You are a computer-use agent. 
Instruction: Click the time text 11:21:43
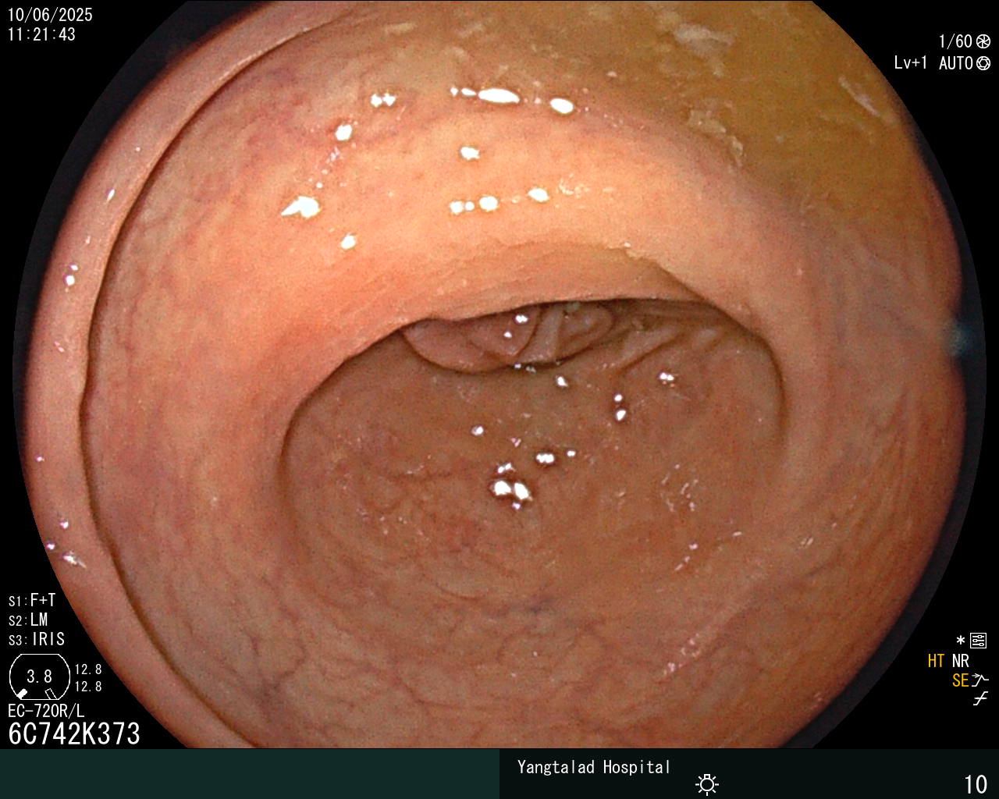[41, 34]
